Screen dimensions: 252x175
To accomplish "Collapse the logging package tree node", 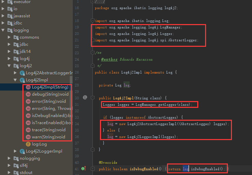I will click(3, 30).
